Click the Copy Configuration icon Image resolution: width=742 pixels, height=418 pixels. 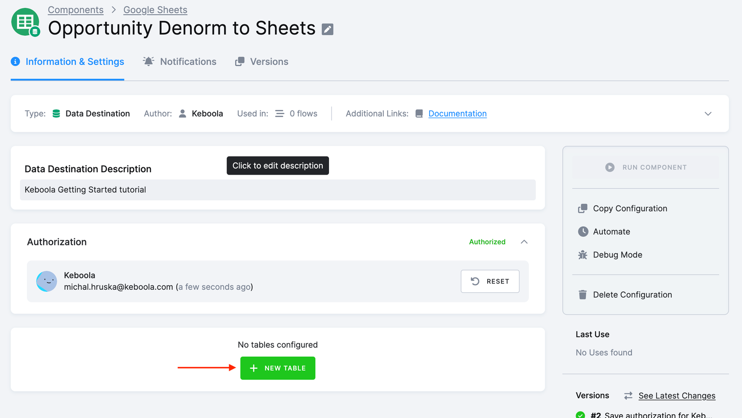coord(583,208)
